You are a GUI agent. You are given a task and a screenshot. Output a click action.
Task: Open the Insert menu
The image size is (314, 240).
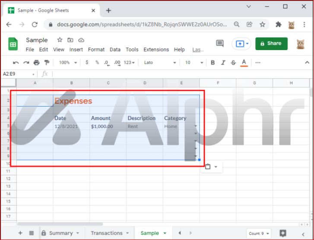tap(76, 50)
